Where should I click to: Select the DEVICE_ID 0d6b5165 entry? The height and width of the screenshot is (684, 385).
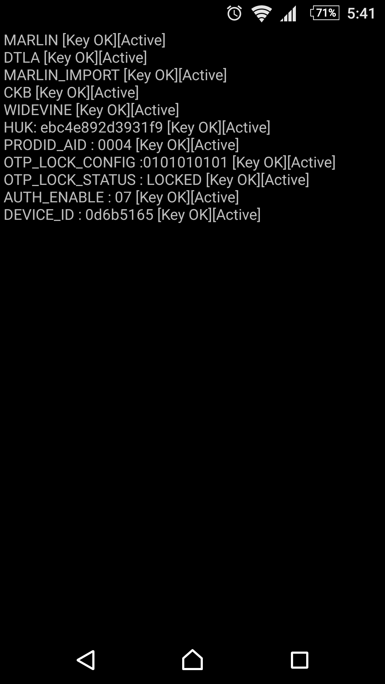pyautogui.click(x=132, y=215)
